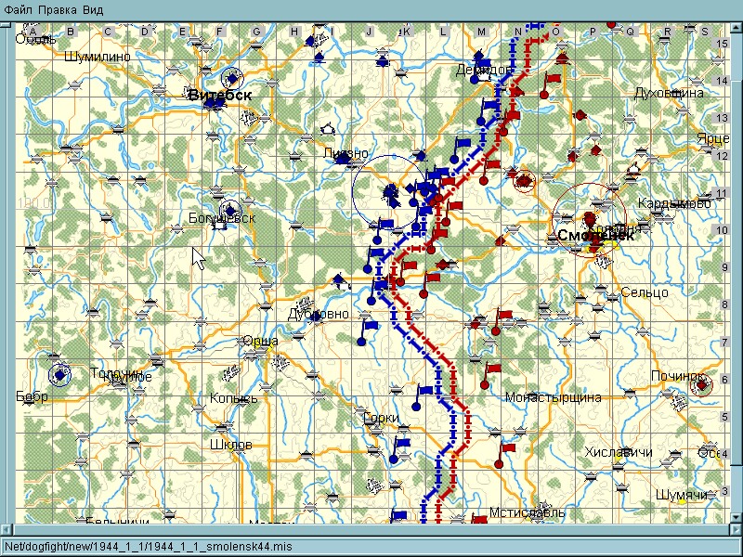
Task: Open the Вид menu
Action: tap(93, 9)
